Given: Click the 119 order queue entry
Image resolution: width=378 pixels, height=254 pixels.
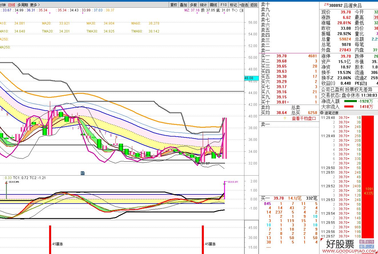Looking at the screenshot, I should tap(291, 221).
